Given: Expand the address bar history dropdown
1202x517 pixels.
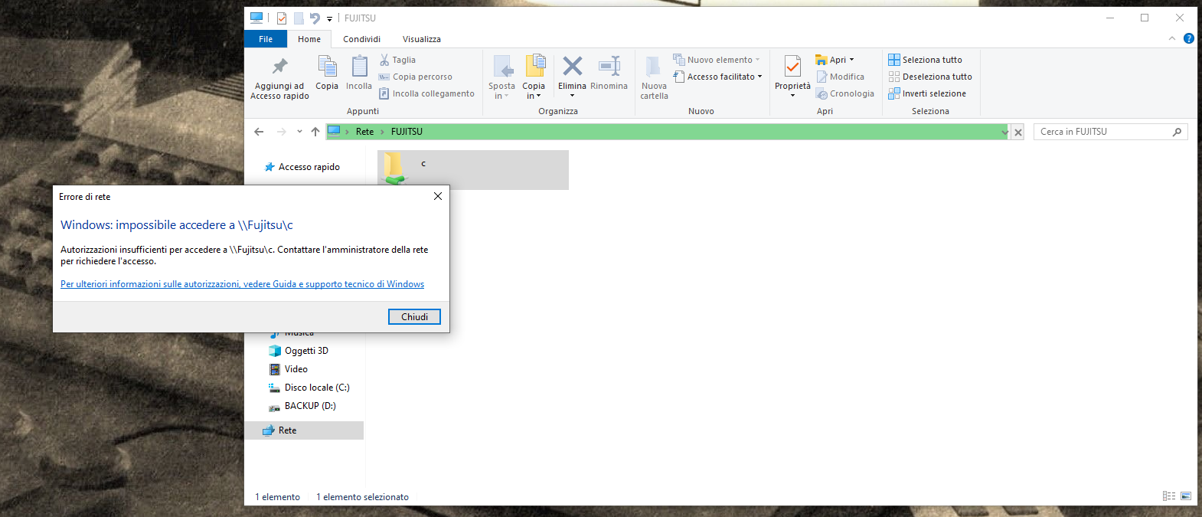Looking at the screenshot, I should point(1004,133).
